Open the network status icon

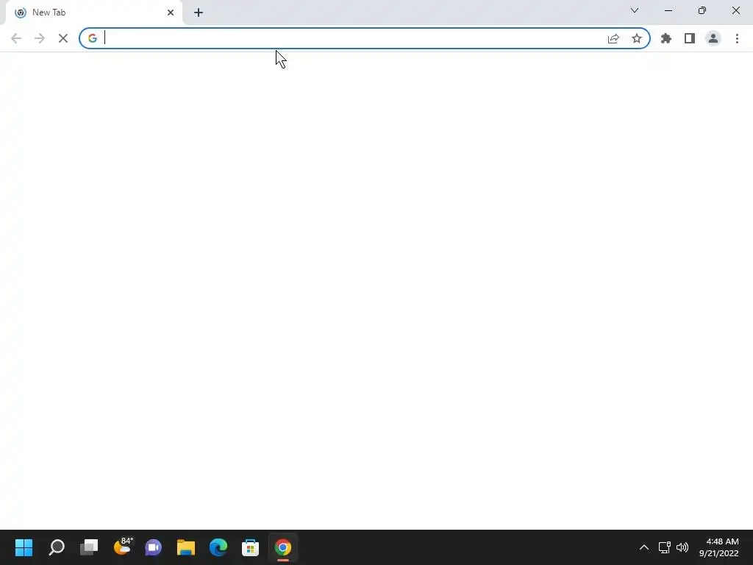coord(664,547)
